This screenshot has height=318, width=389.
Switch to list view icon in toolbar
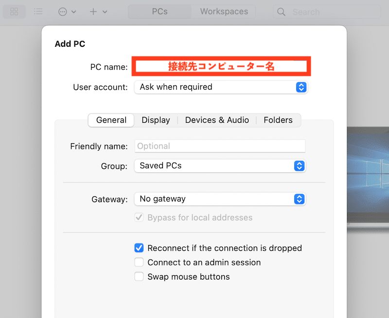tap(38, 11)
